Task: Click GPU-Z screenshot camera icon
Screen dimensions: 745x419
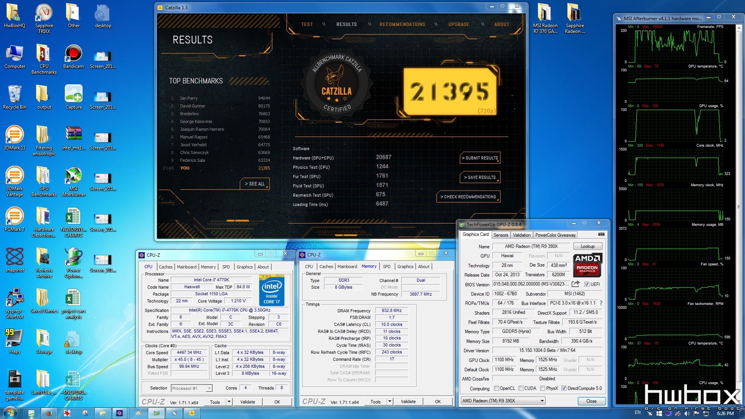Action: tap(601, 234)
